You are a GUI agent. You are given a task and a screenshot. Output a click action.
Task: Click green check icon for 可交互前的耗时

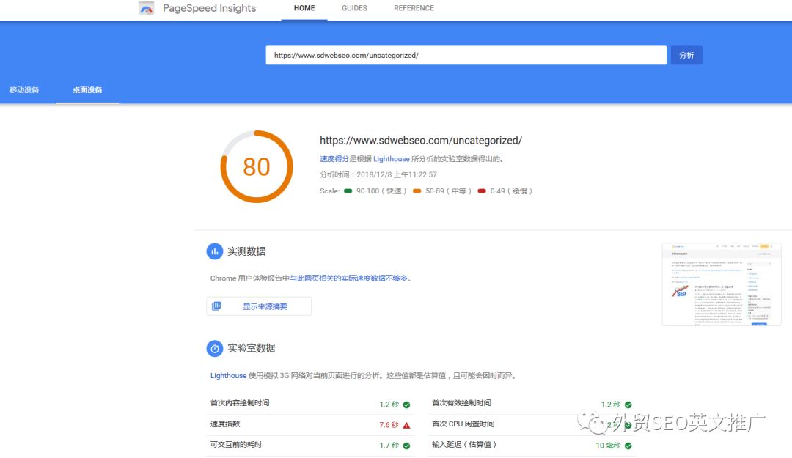(x=406, y=446)
